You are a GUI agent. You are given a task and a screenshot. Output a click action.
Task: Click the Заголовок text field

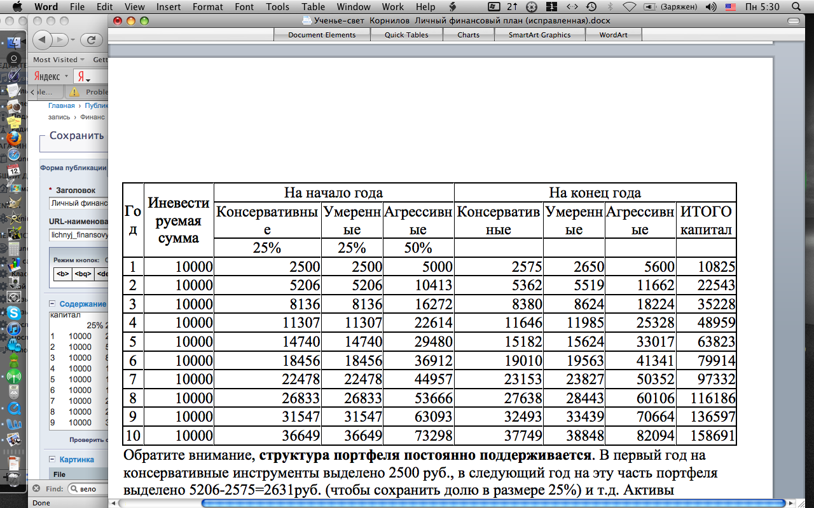point(78,203)
